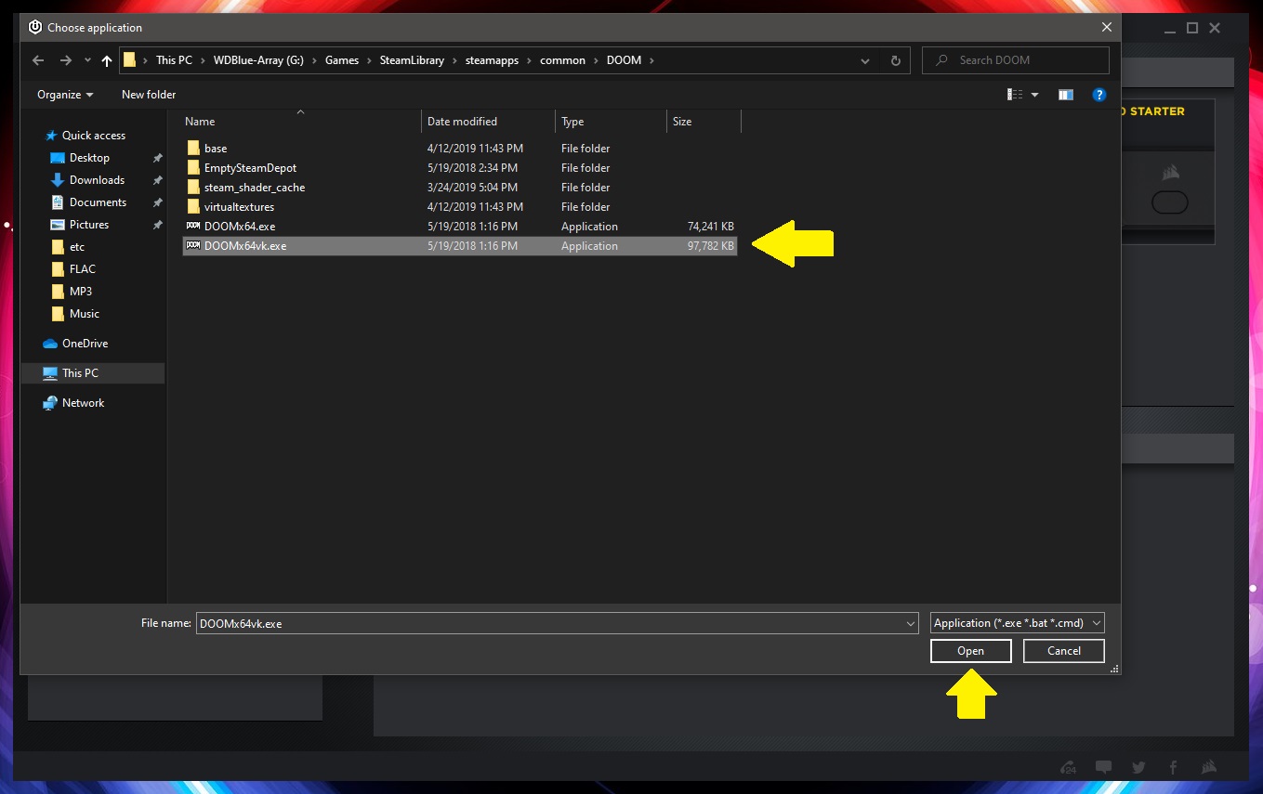Open Help with the question mark icon
This screenshot has width=1263, height=794.
click(x=1099, y=95)
